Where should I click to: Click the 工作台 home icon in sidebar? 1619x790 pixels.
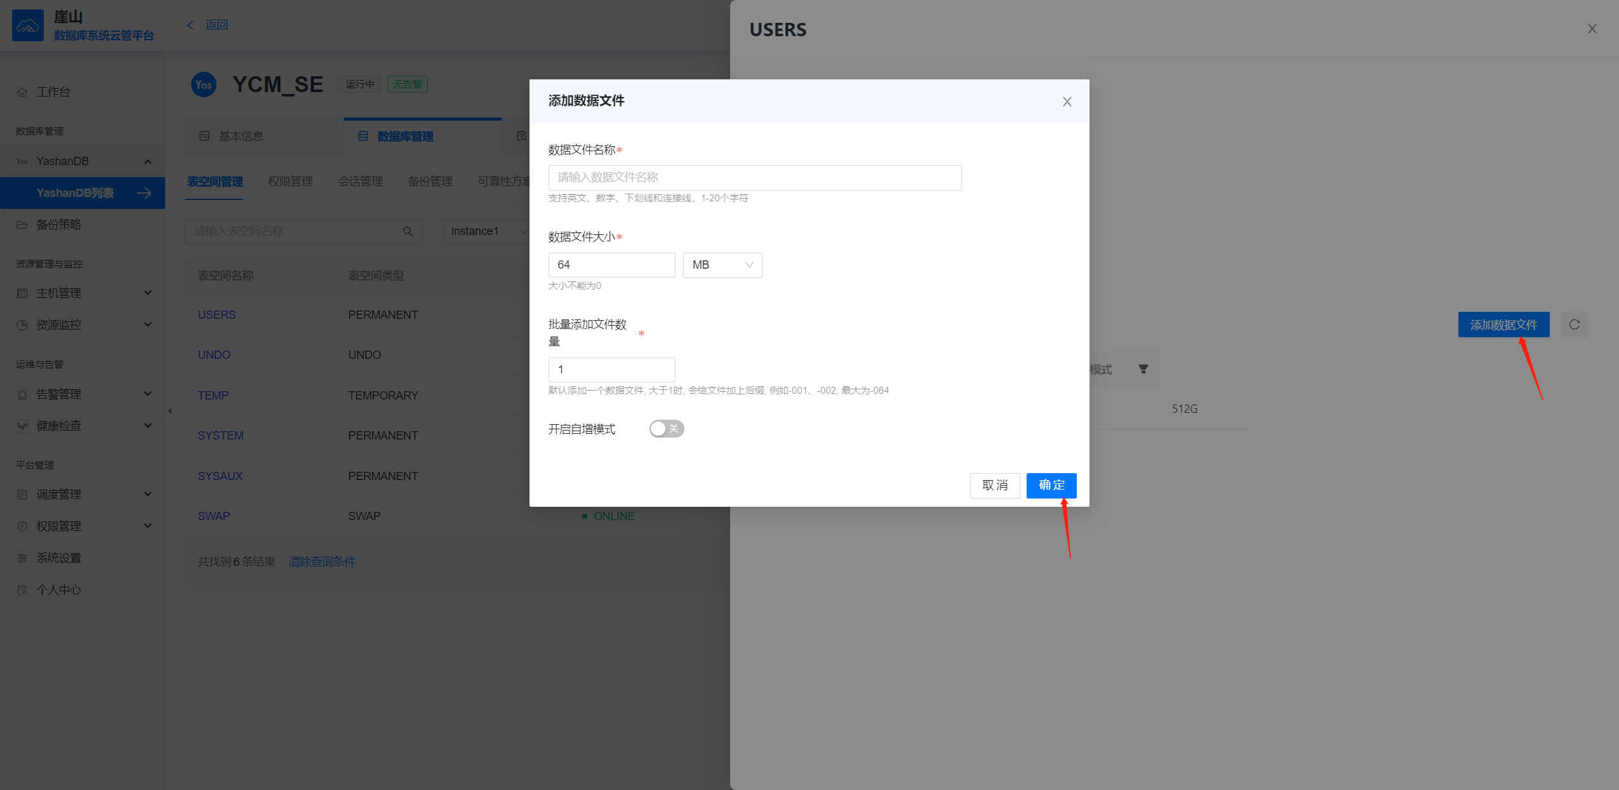pos(22,93)
